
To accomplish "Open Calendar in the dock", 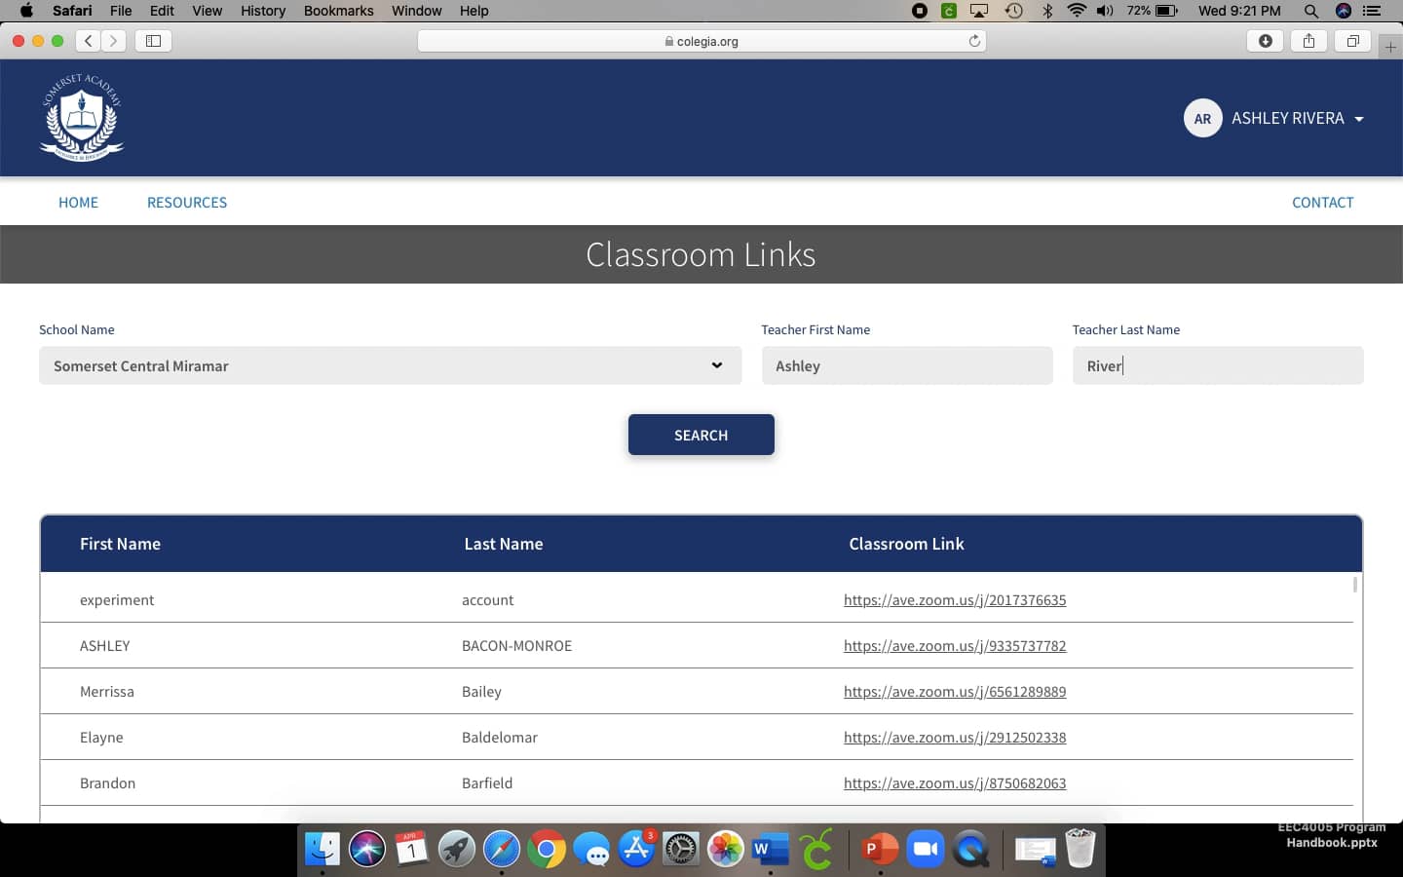I will [x=411, y=849].
